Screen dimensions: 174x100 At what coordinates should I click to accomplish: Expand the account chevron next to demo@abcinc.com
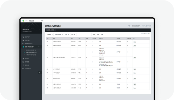[x=39, y=29]
